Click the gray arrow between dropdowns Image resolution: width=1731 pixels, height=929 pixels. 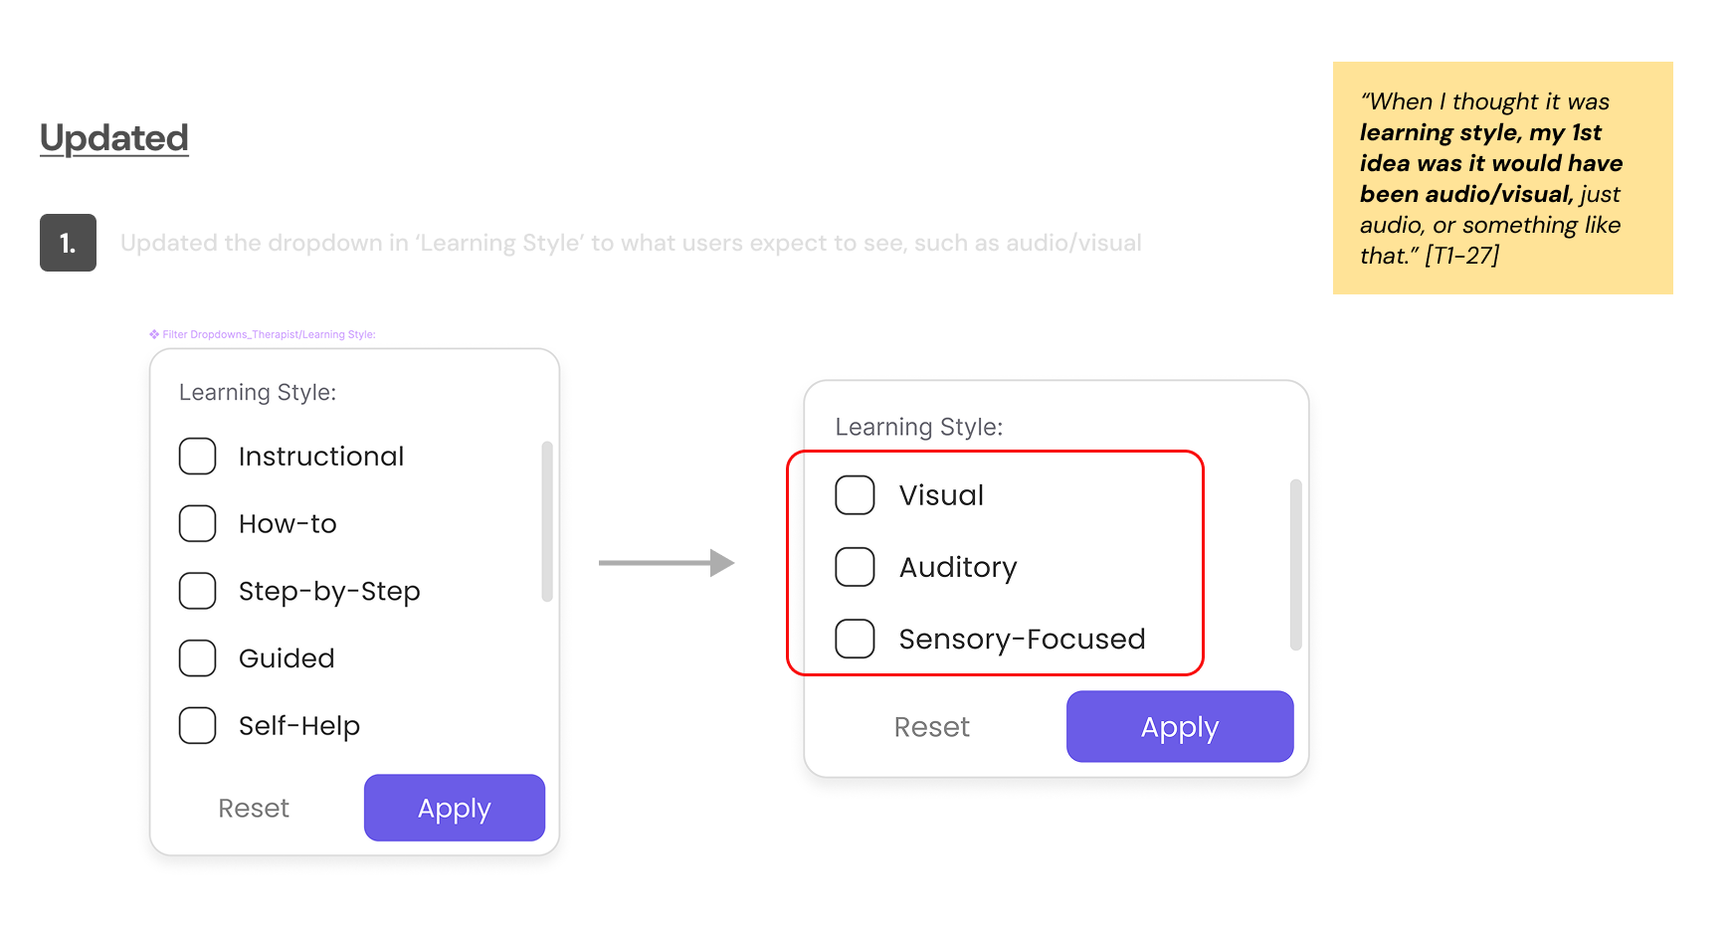[667, 563]
